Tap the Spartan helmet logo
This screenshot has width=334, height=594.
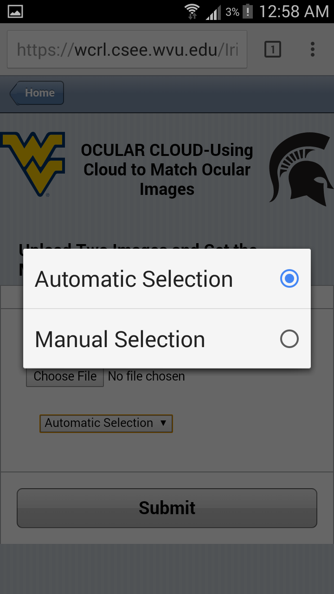point(301,168)
